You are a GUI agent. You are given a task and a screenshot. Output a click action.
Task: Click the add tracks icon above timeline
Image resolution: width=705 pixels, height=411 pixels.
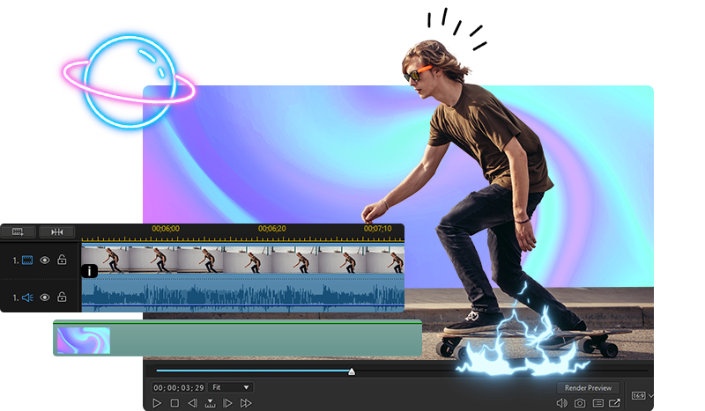point(18,231)
